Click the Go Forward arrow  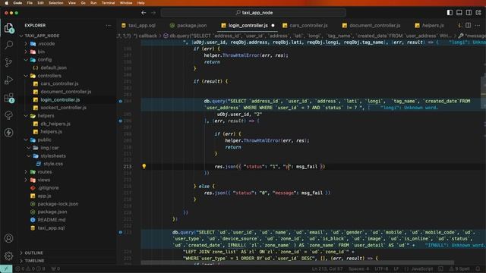[153, 13]
